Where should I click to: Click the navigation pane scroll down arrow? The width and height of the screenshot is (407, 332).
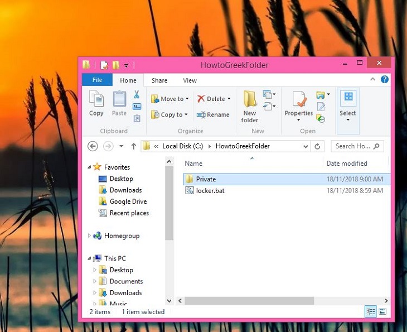tap(169, 301)
